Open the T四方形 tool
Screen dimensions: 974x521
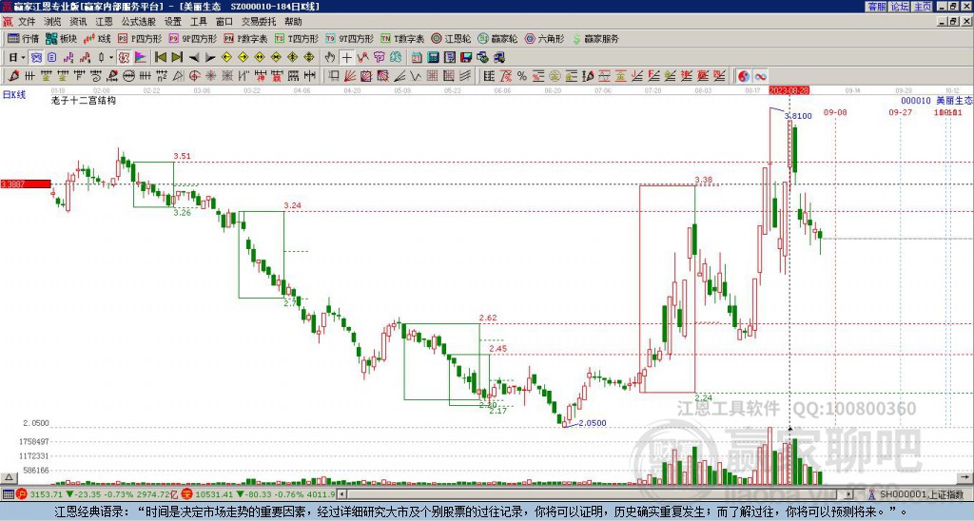[297, 38]
